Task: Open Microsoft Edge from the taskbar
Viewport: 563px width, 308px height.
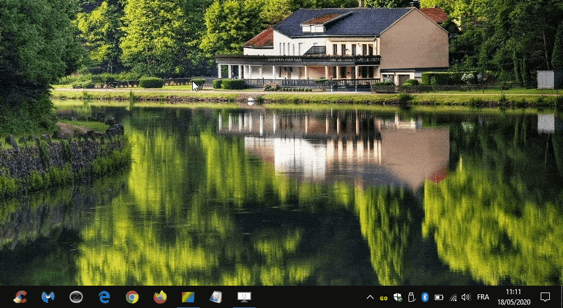Action: [104, 297]
